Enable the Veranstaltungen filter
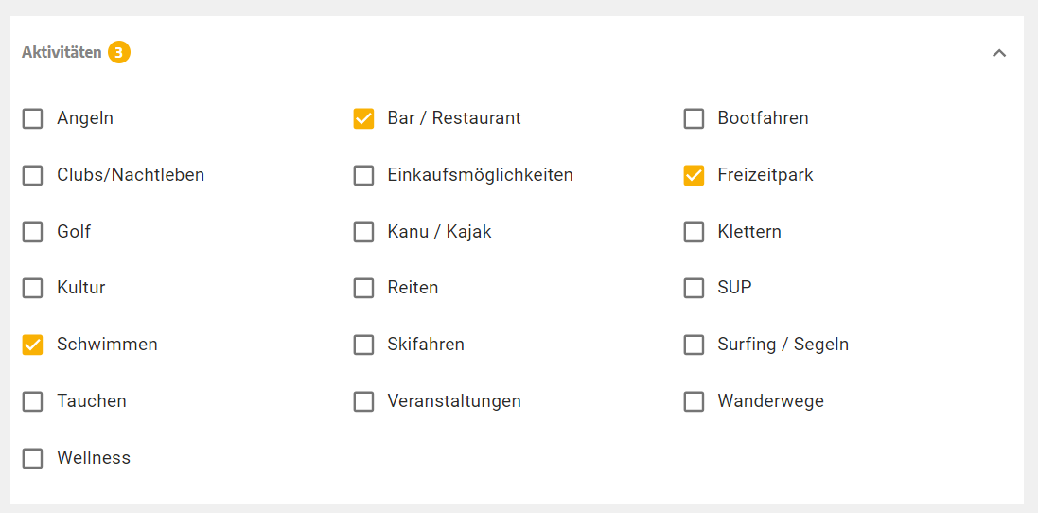 click(x=363, y=401)
